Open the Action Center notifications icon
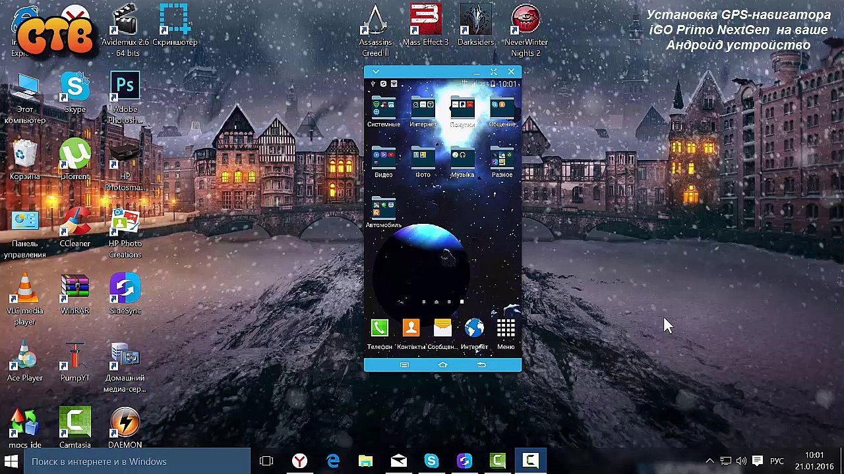The height and width of the screenshot is (474, 844). (758, 461)
